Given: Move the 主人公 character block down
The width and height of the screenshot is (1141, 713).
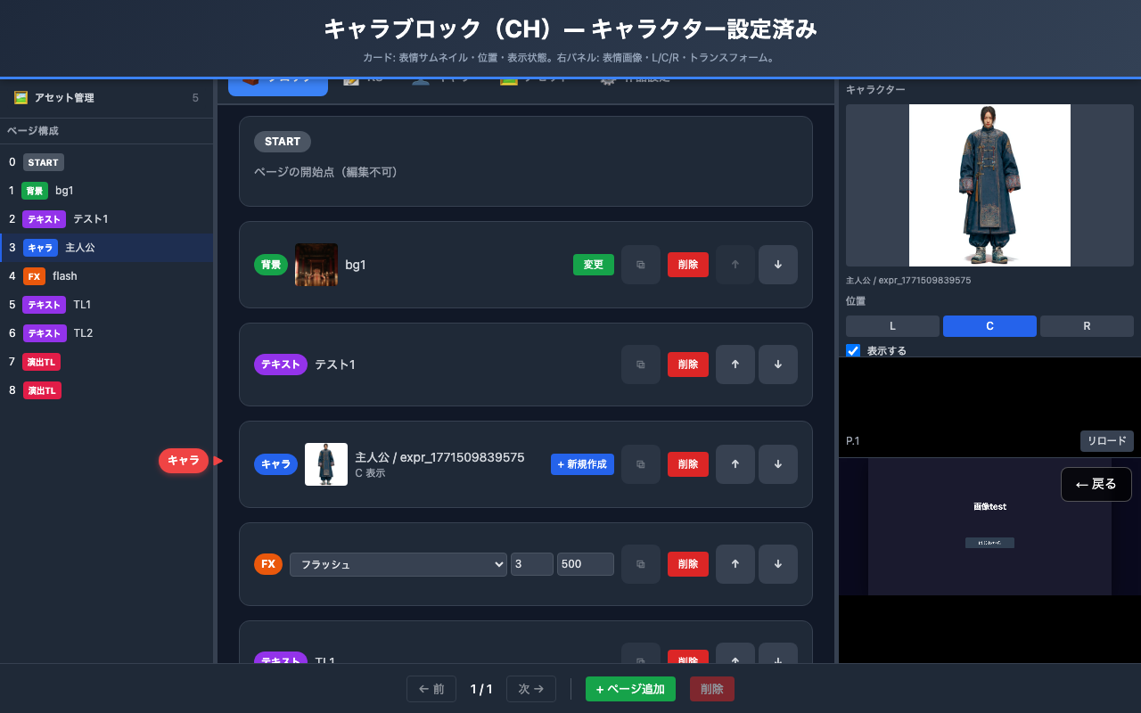Looking at the screenshot, I should pos(778,464).
